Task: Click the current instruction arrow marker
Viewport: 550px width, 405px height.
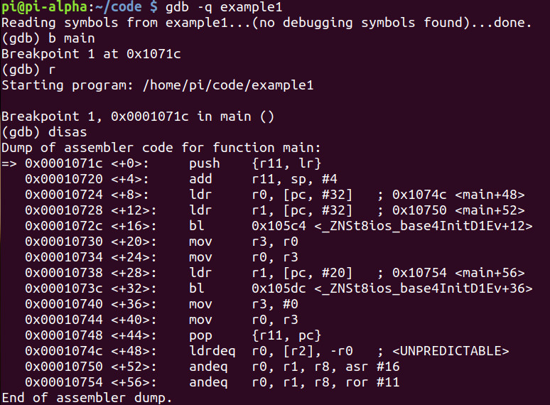Action: click(9, 163)
